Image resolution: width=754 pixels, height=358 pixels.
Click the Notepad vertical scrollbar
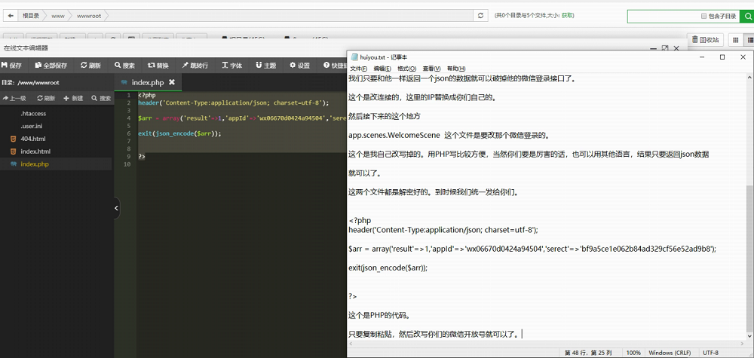749,226
